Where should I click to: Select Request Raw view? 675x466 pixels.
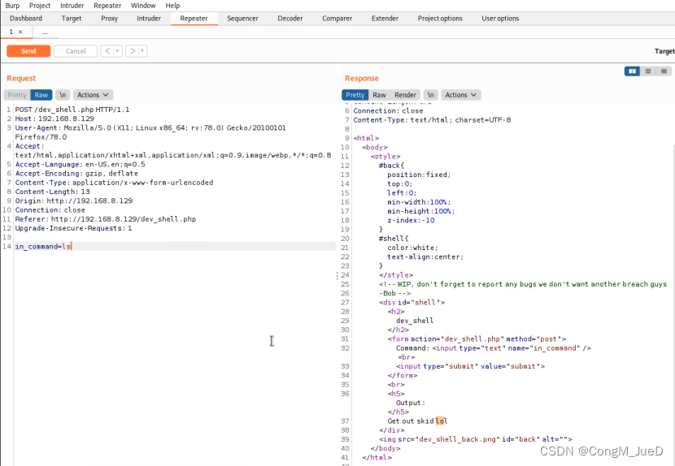[x=41, y=95]
